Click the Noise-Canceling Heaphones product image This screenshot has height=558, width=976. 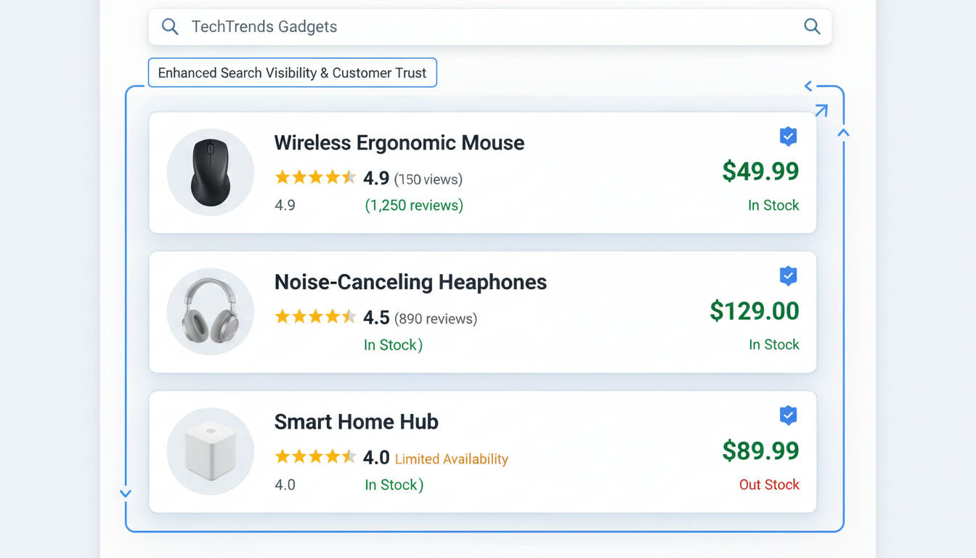pos(210,311)
